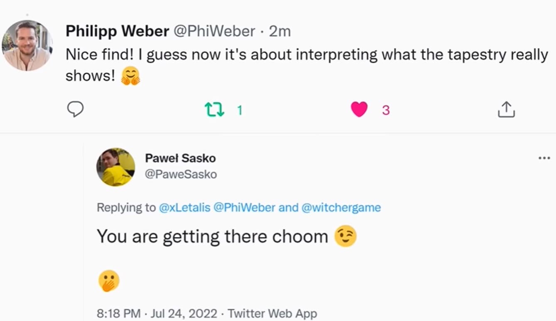Click @PhiWeber in the Replying to line
The image size is (556, 321).
[x=244, y=207]
